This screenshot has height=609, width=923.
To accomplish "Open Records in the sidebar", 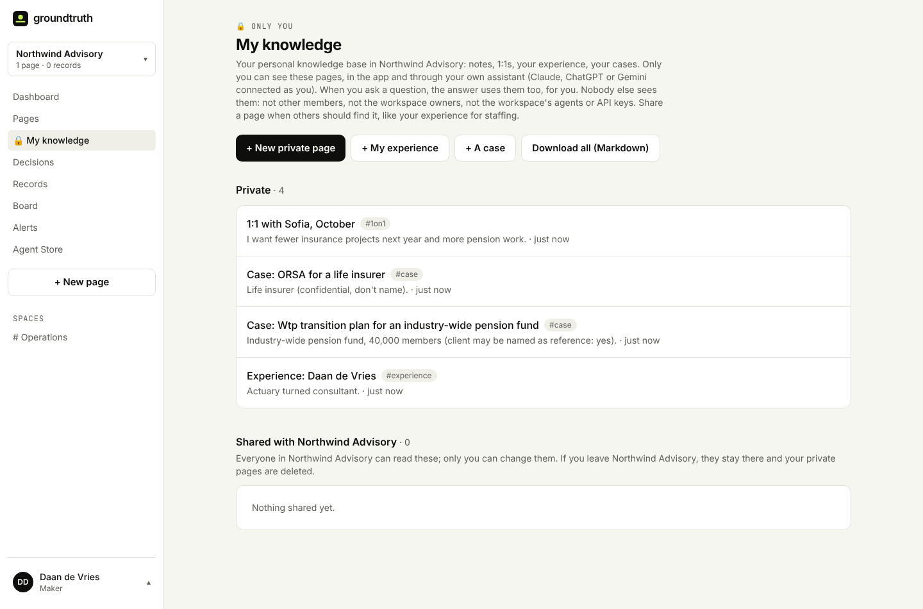I will [81, 184].
